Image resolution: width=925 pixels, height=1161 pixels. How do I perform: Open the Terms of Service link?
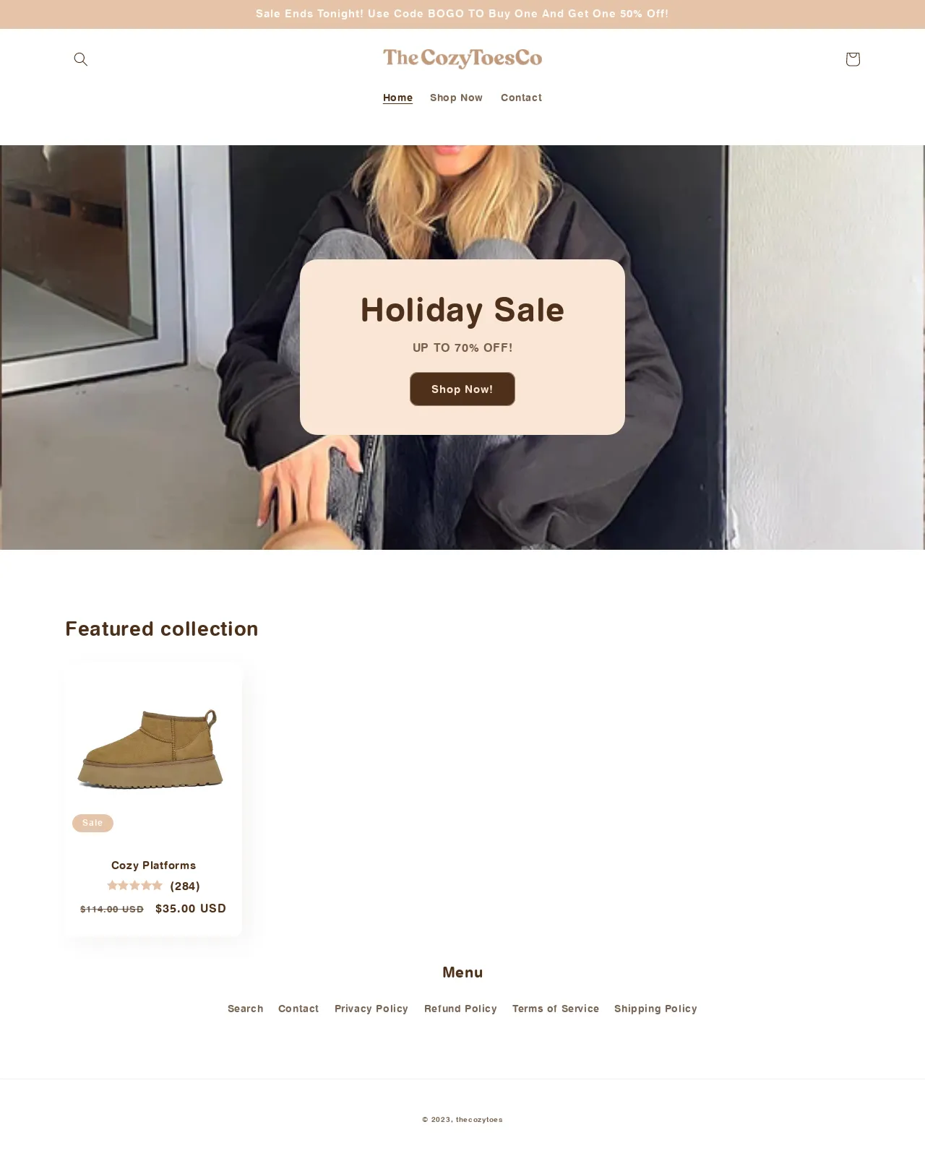556,1009
